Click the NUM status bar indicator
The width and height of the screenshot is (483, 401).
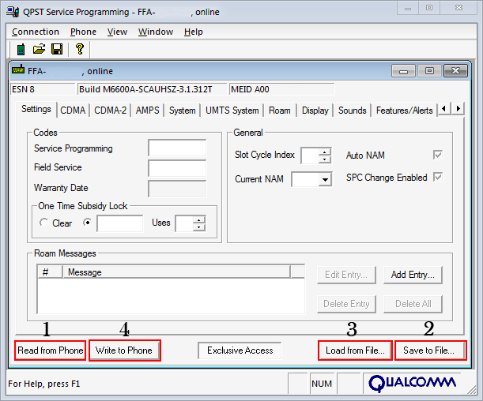coord(322,384)
